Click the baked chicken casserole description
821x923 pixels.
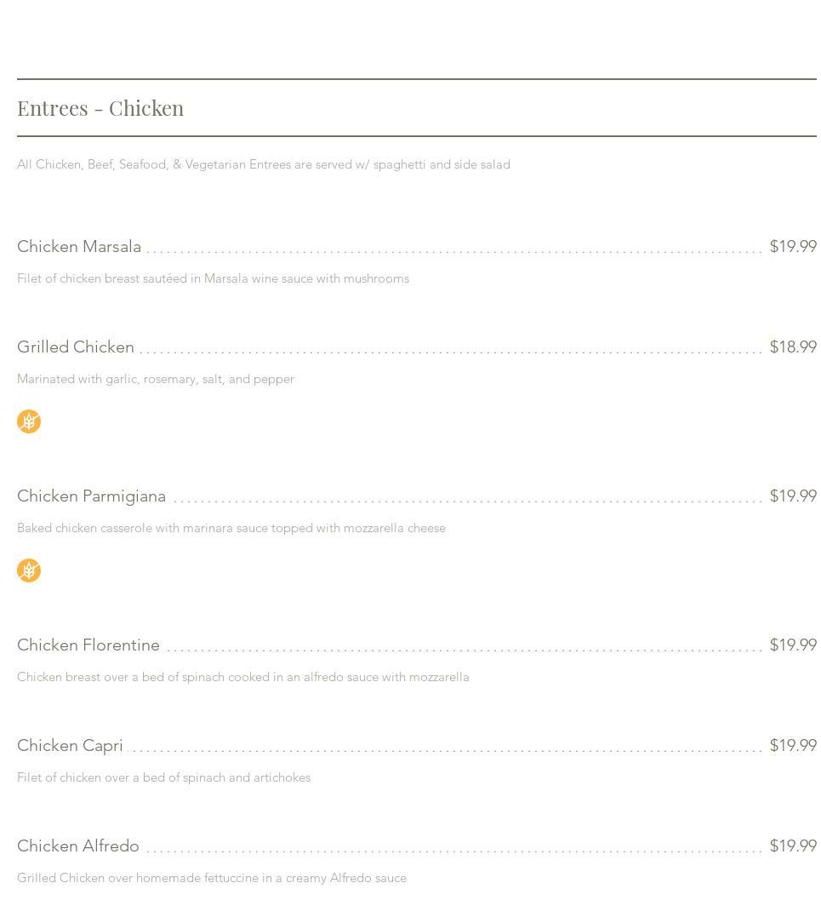tap(231, 528)
